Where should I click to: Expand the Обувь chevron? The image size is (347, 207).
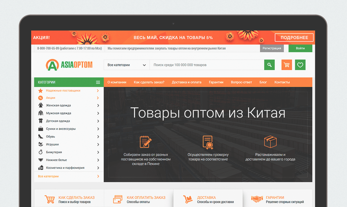(98, 137)
